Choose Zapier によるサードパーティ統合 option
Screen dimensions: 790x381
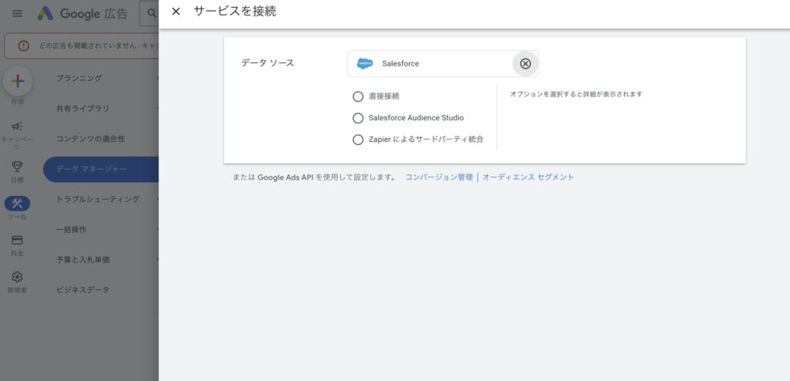pos(358,140)
